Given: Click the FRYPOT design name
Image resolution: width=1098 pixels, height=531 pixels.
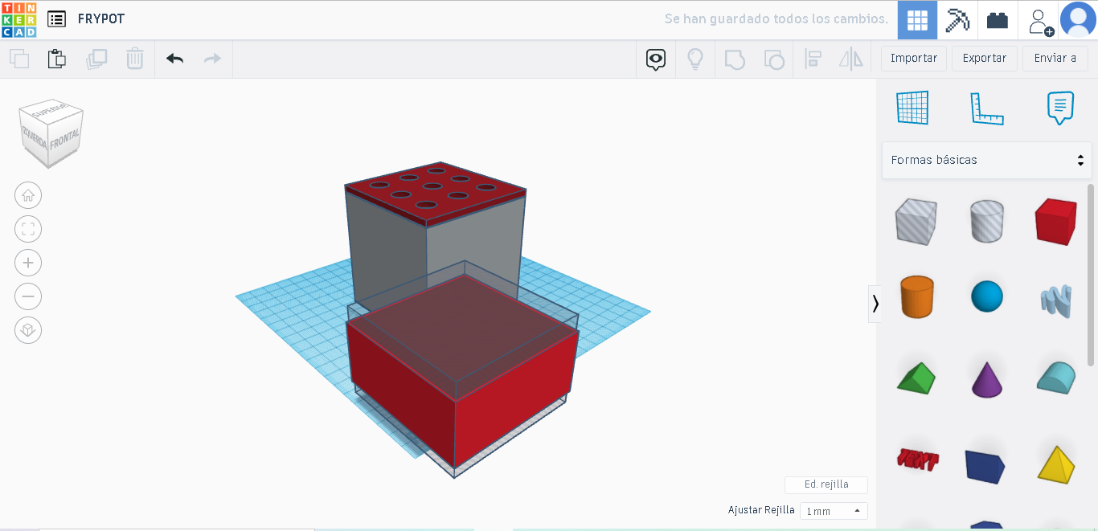Looking at the screenshot, I should tap(101, 19).
